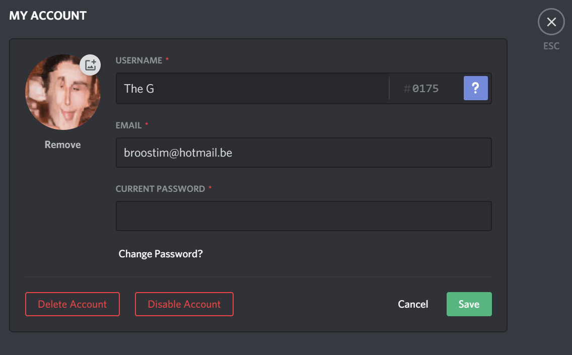Click the question mark help button
The height and width of the screenshot is (355, 572).
(x=475, y=89)
